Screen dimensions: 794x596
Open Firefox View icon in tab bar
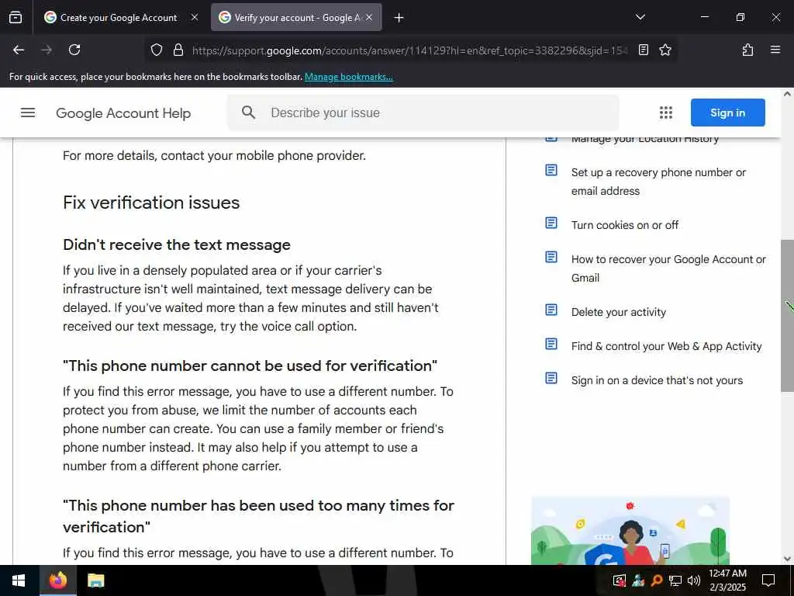tap(16, 18)
